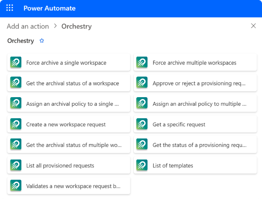The image size is (262, 199).
Task: Click icon beside List all provisioned requests
Action: coord(16,165)
